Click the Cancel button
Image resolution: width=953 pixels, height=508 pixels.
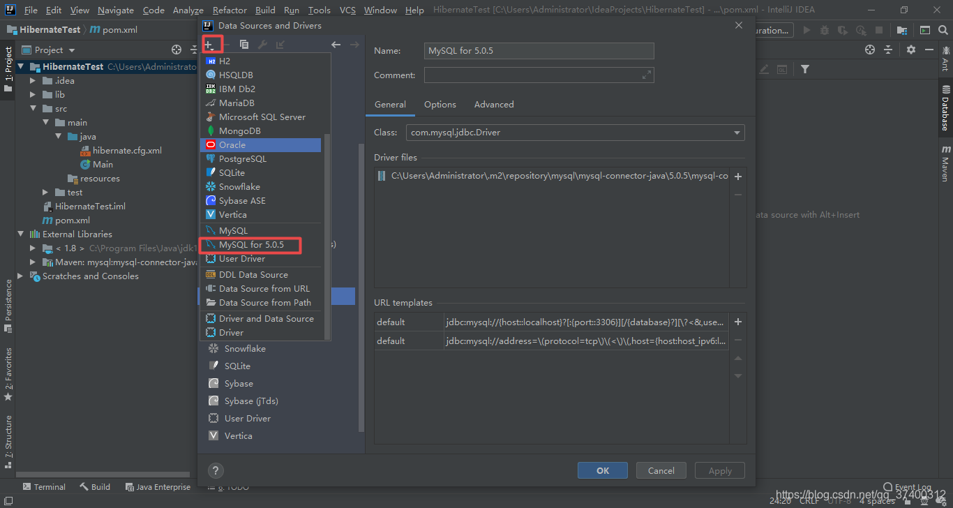tap(661, 470)
